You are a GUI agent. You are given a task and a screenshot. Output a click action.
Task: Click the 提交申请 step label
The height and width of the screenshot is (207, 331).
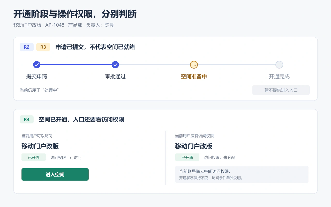coord(37,77)
